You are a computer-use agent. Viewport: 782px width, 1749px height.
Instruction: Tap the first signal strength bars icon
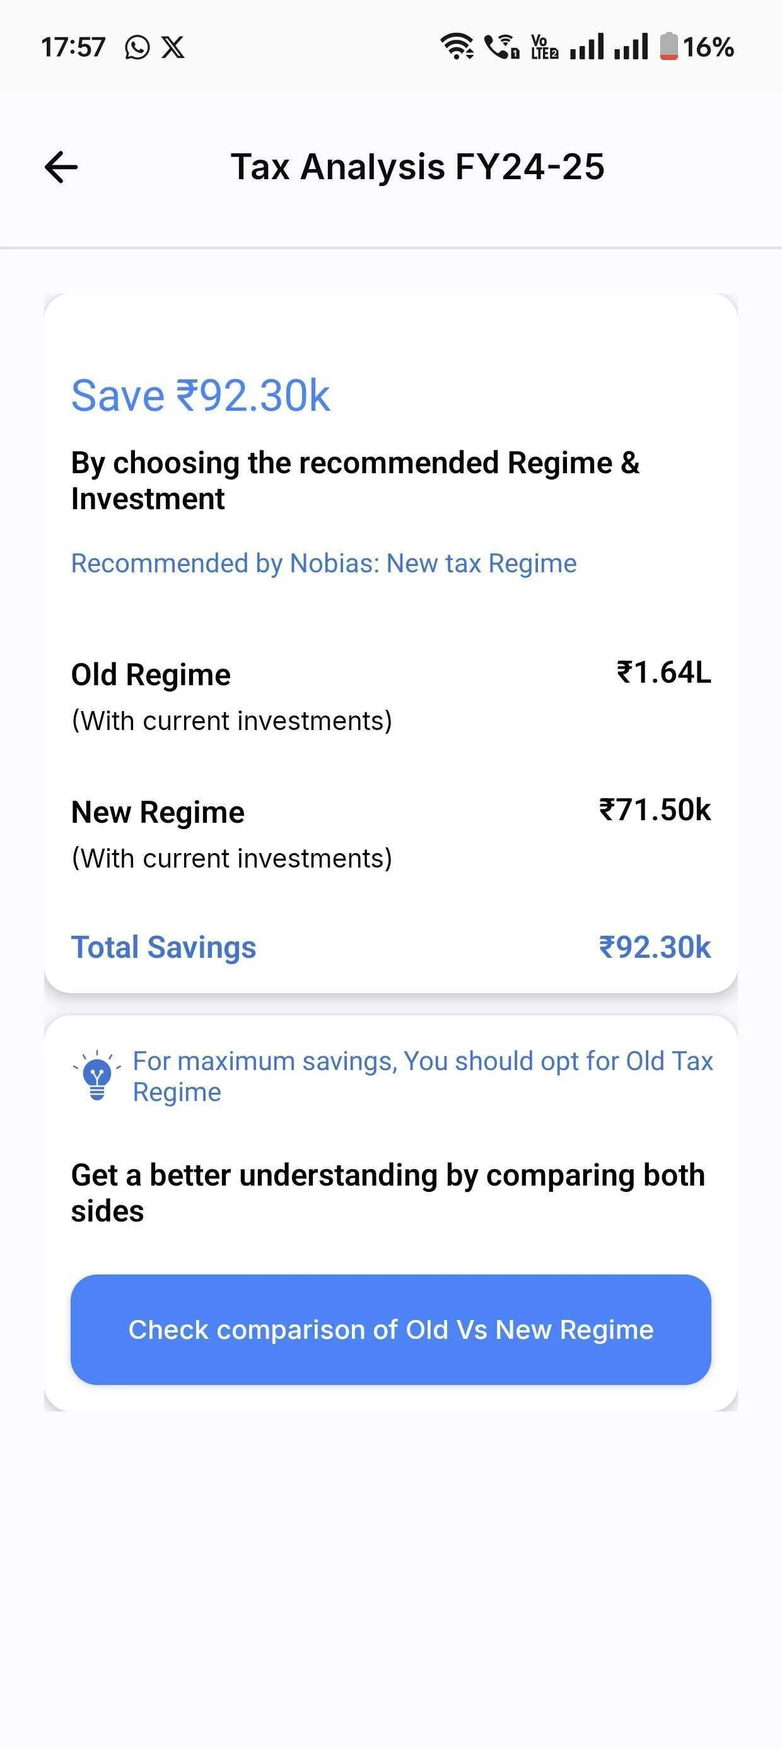pyautogui.click(x=586, y=46)
